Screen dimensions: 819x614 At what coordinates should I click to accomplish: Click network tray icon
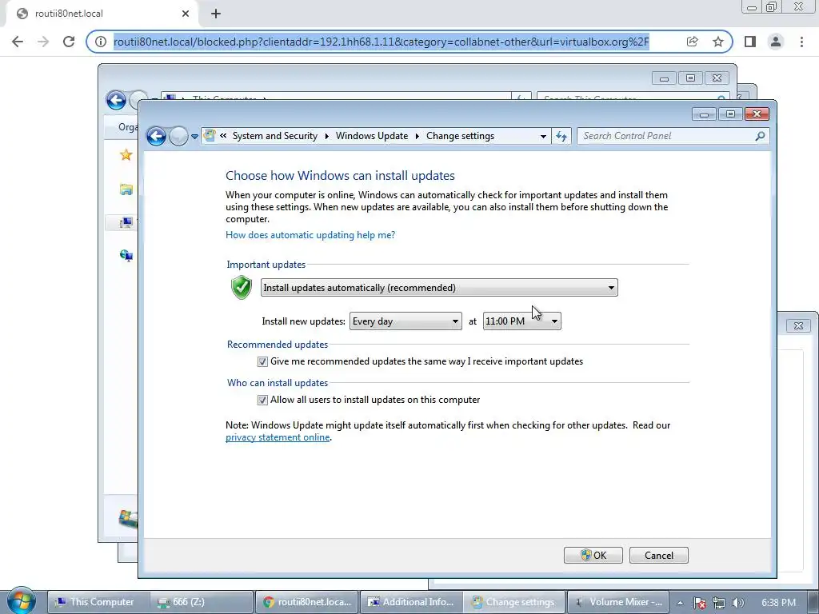pos(719,603)
